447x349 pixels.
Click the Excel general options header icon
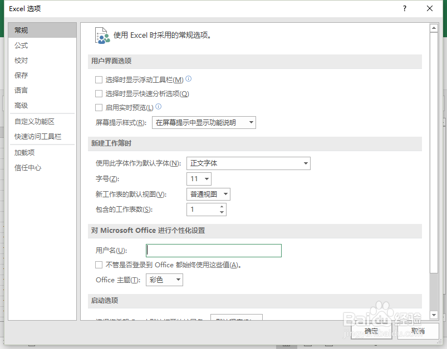click(102, 34)
